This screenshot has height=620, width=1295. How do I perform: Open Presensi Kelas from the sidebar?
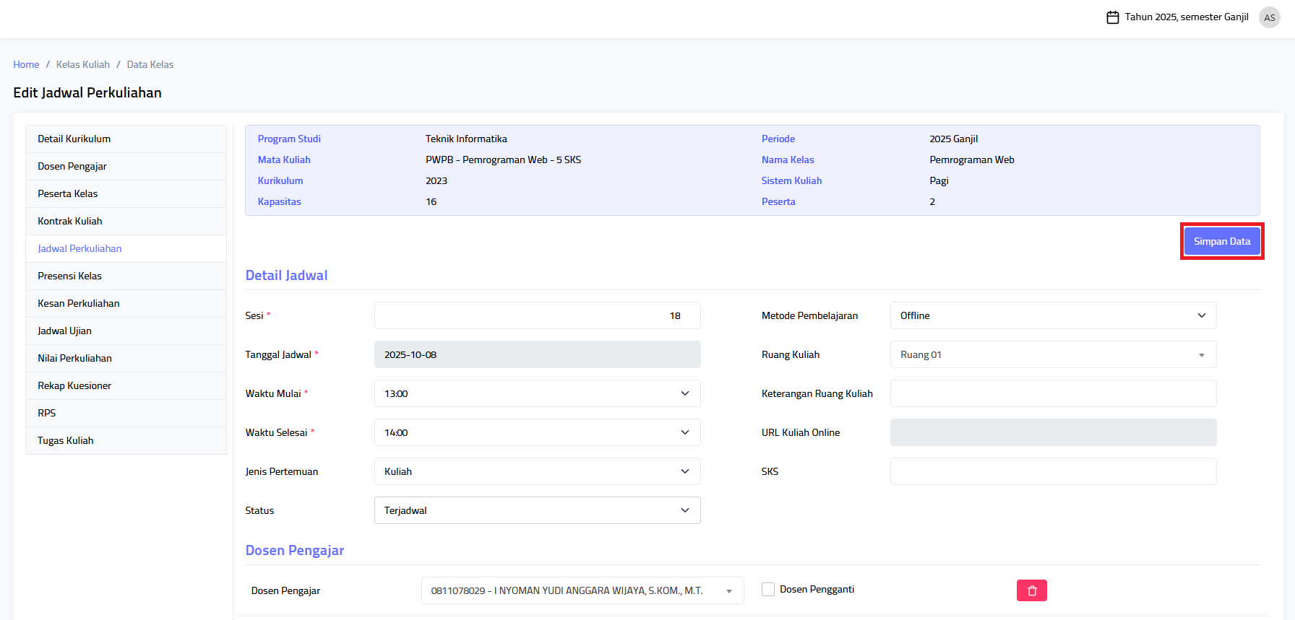70,276
